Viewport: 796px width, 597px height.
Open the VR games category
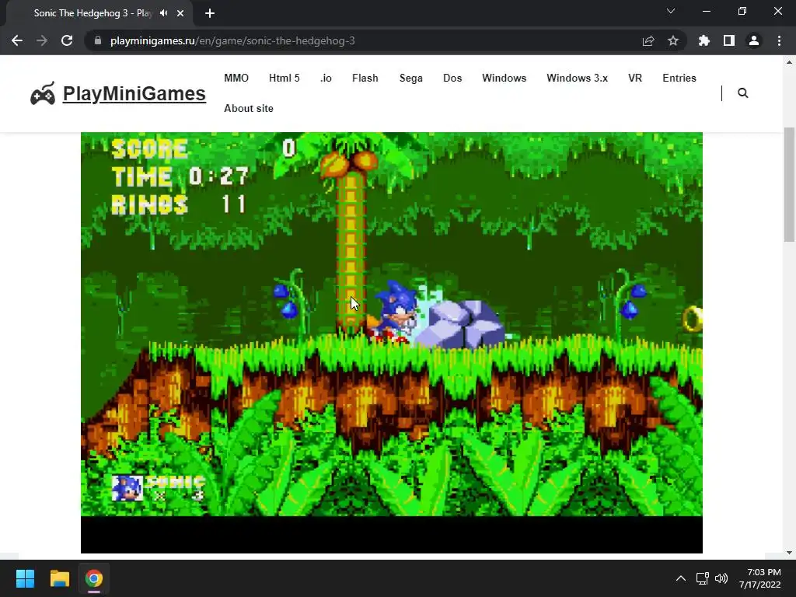coord(635,79)
